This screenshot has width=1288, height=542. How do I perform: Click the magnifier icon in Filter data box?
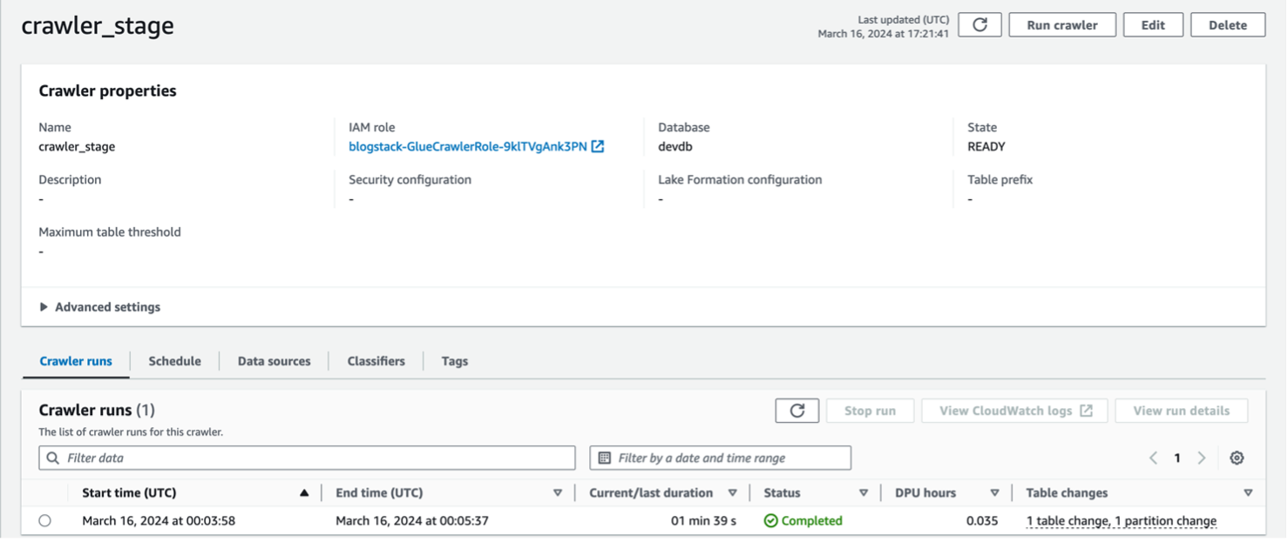(x=52, y=457)
